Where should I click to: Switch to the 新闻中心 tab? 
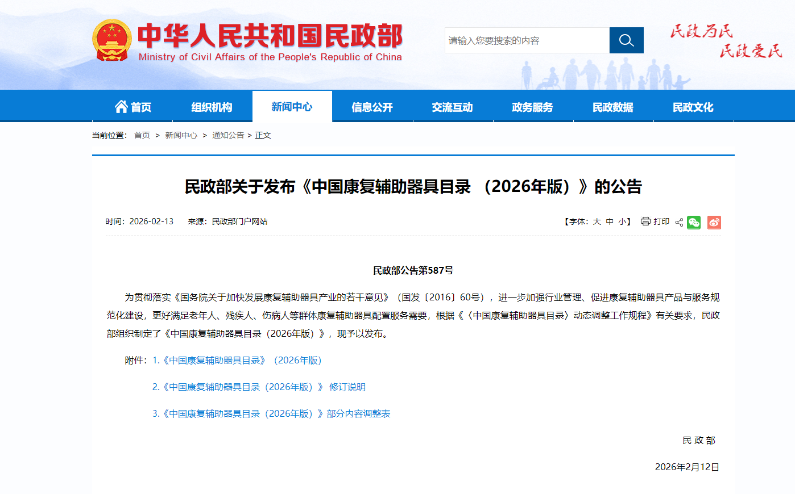pos(292,106)
